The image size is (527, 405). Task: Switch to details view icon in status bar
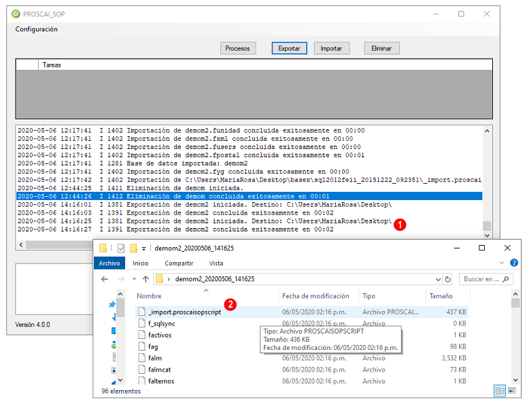(x=500, y=391)
